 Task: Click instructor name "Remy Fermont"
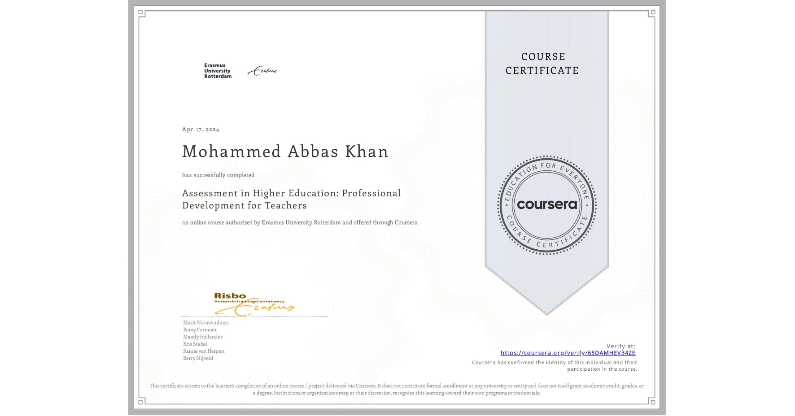tap(200, 329)
